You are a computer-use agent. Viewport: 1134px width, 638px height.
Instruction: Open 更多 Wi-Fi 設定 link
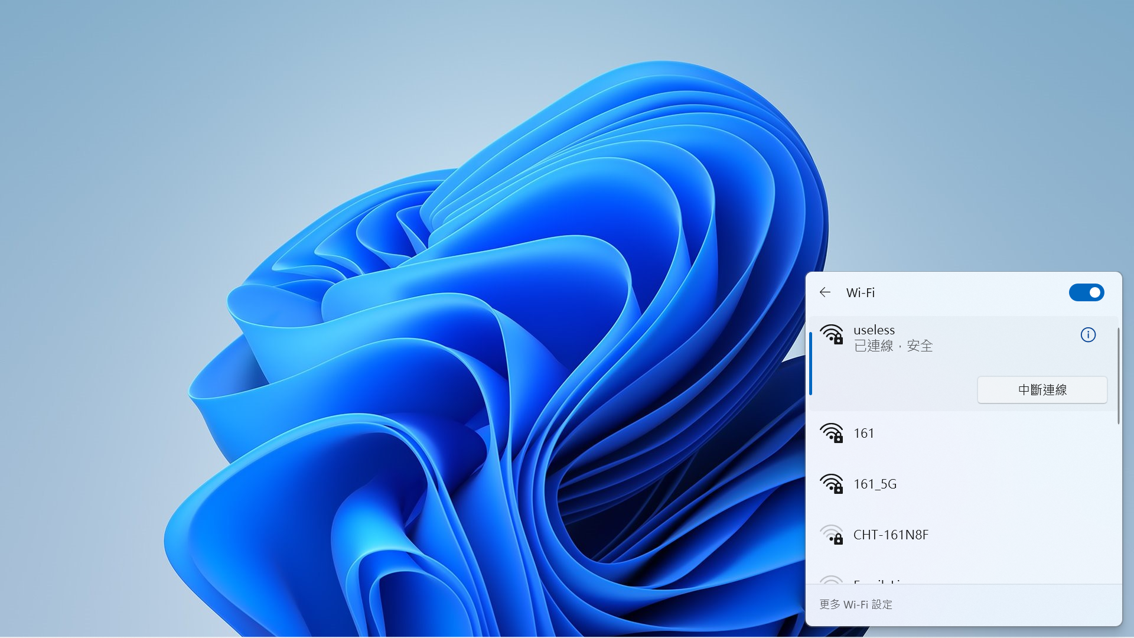856,605
